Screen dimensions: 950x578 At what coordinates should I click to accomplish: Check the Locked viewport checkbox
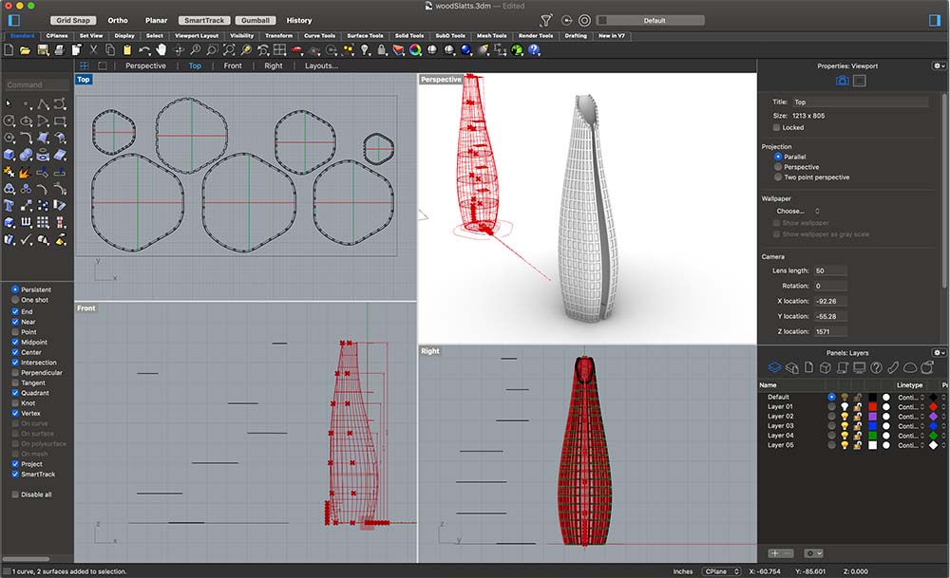coord(777,127)
